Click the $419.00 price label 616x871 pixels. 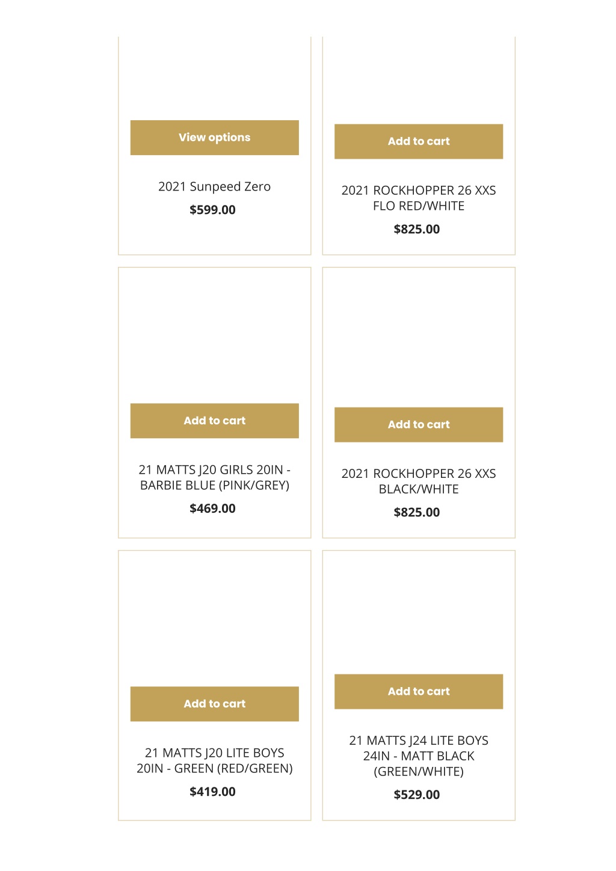[x=212, y=792]
